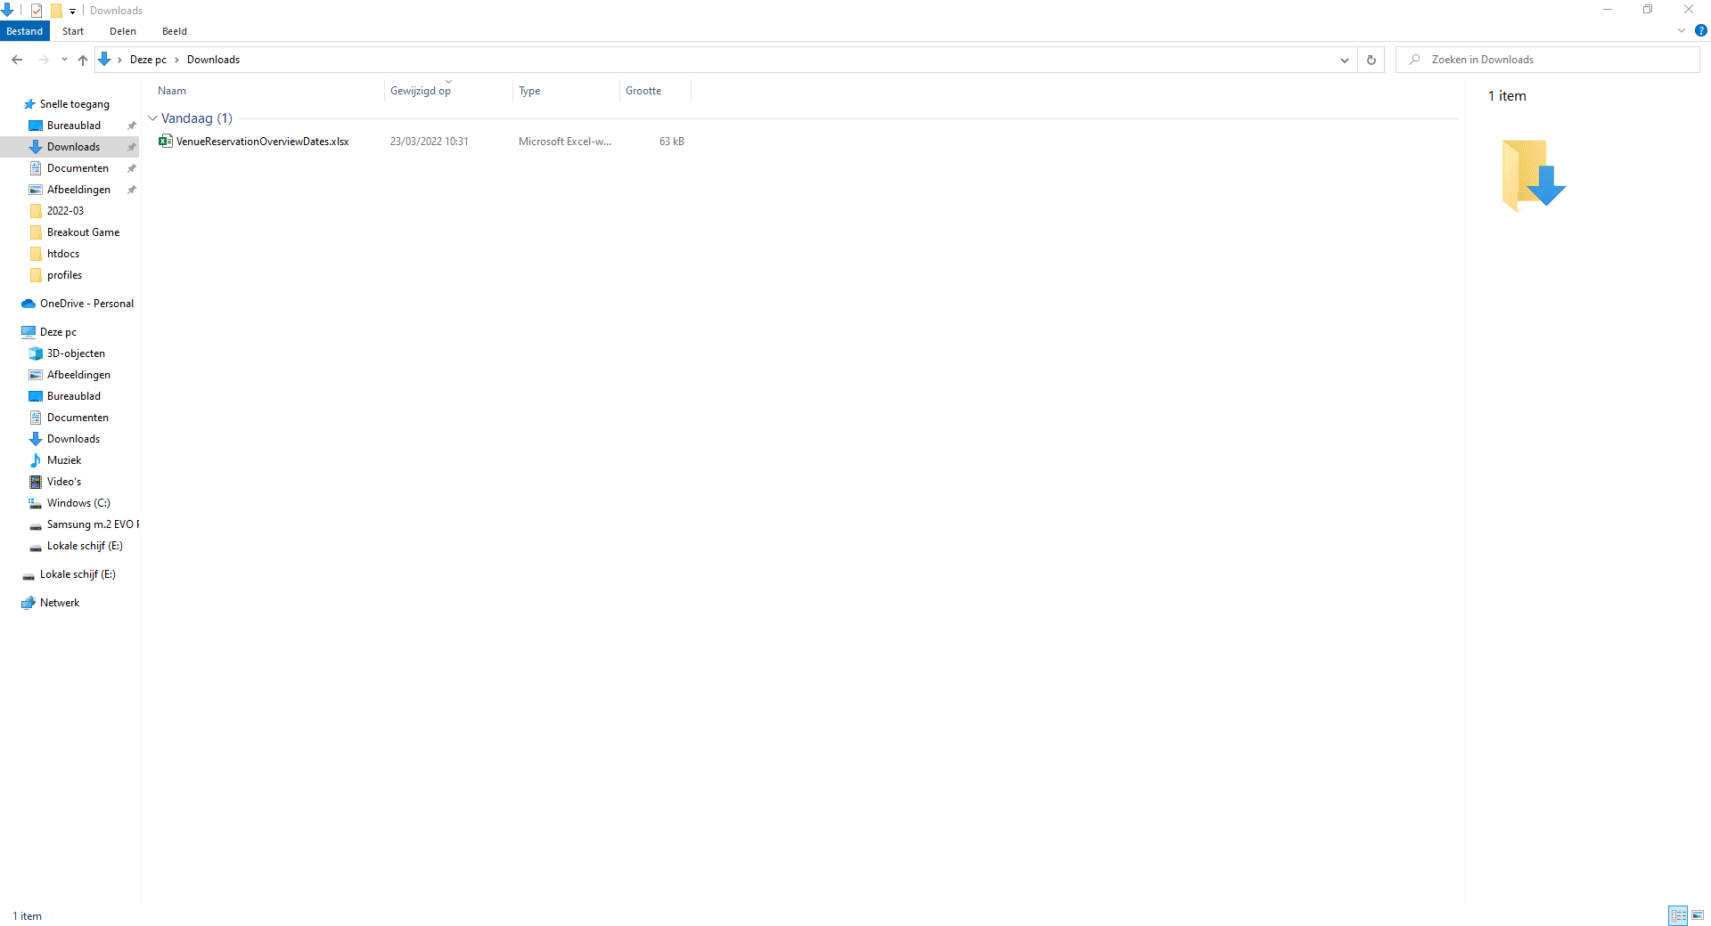The width and height of the screenshot is (1711, 926).
Task: Expand the address bar history dropdown
Action: 1344,60
